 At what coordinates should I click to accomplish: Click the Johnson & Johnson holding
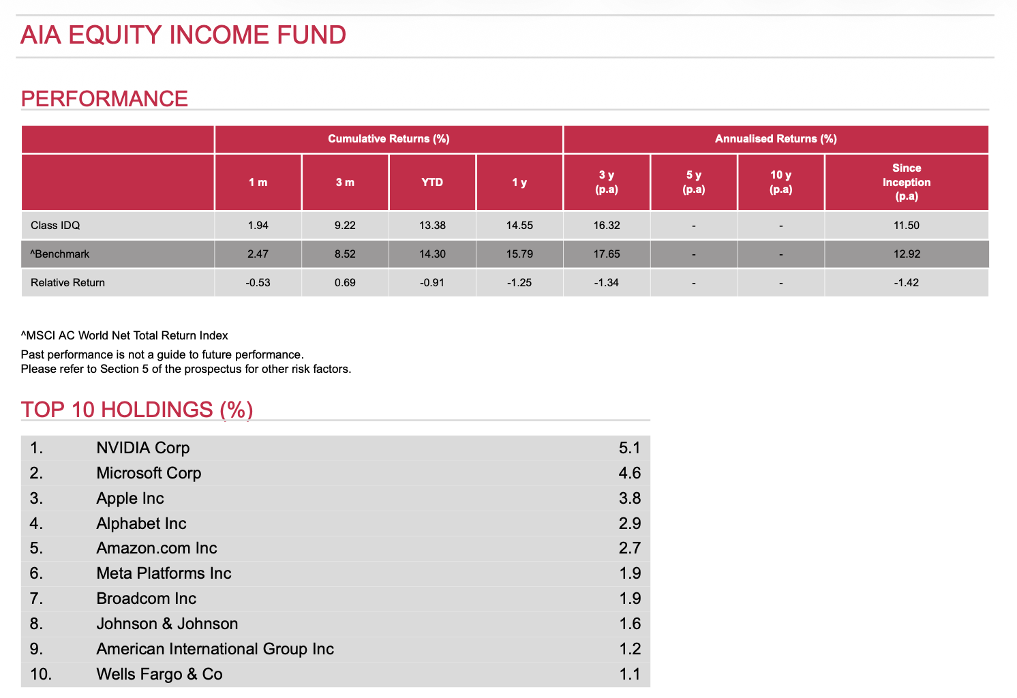(x=167, y=624)
